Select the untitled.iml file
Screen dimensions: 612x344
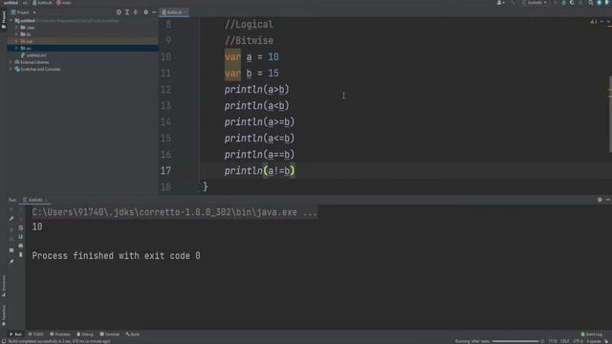[34, 55]
